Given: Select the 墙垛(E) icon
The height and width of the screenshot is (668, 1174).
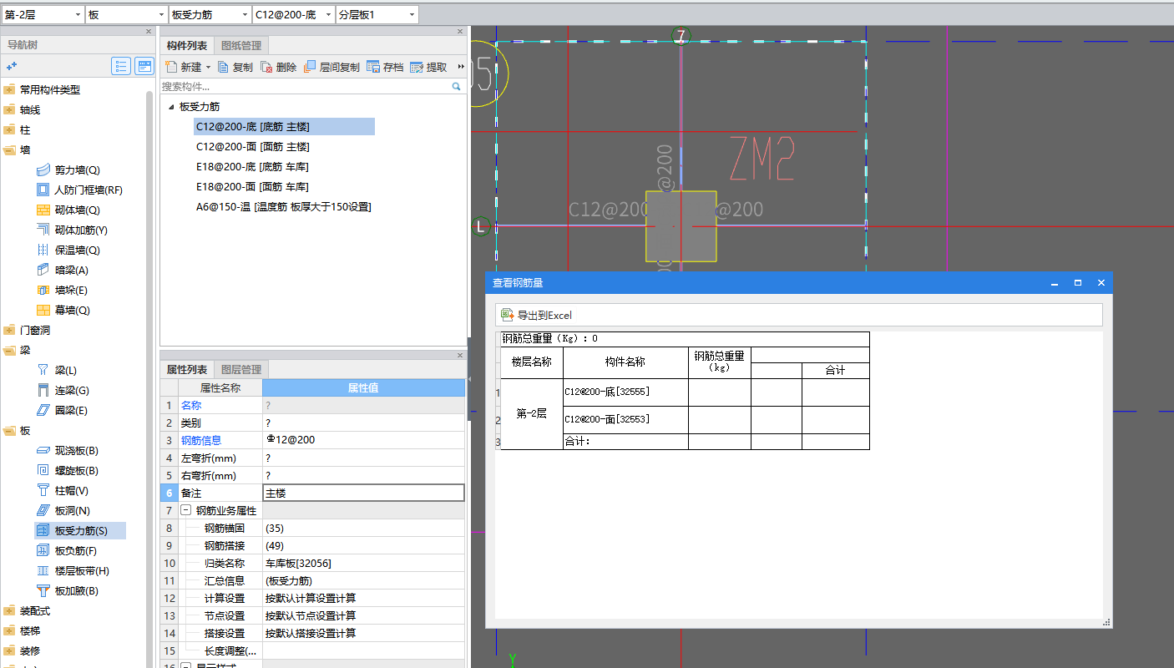Looking at the screenshot, I should coord(43,290).
